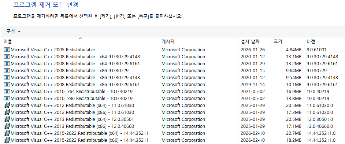Click installer icon of Visual C++ 2012 (x64)
The height and width of the screenshot is (144, 345).
coord(7,105)
